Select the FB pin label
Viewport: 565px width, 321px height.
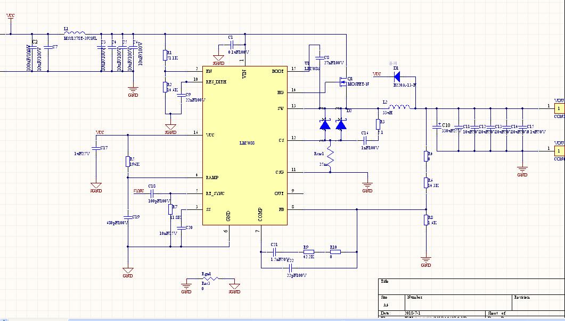coord(281,209)
